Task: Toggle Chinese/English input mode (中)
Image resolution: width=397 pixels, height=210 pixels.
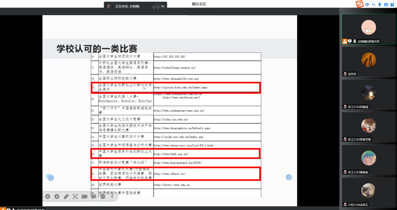Action: (367, 4)
